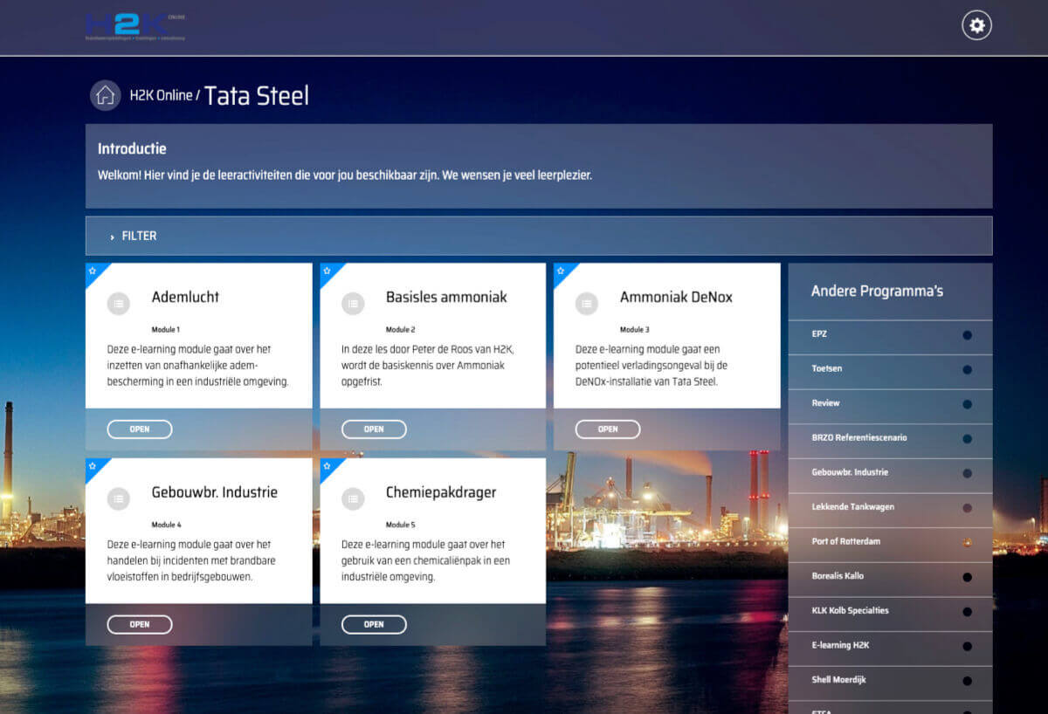Click status dot next to Lekkende Tankwagen
Image resolution: width=1048 pixels, height=714 pixels.
coord(967,507)
